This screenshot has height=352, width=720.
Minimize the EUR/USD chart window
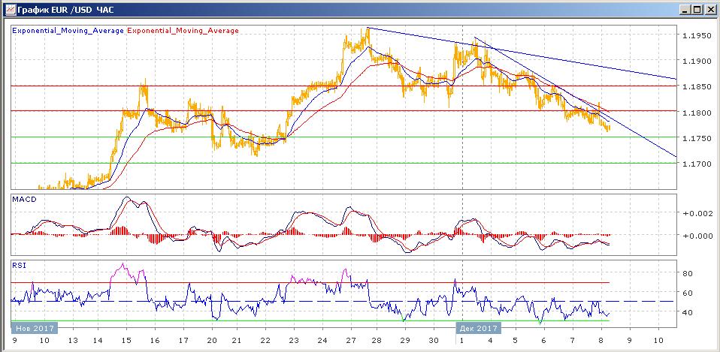[x=686, y=9]
